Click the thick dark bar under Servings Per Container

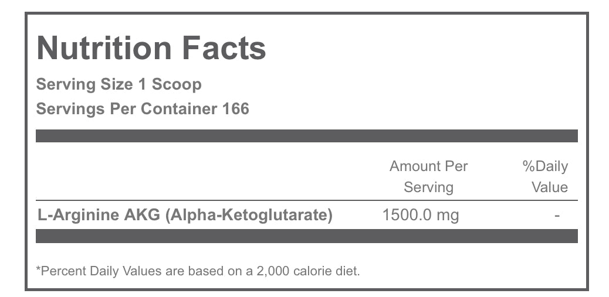[x=306, y=136]
